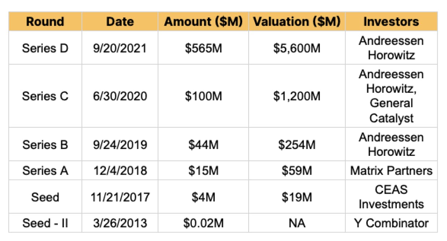Select the CEAS Investments cell
The width and height of the screenshot is (447, 241).
click(x=391, y=197)
